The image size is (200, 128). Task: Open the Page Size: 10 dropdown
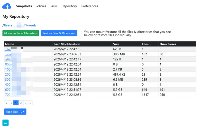[x=15, y=112]
